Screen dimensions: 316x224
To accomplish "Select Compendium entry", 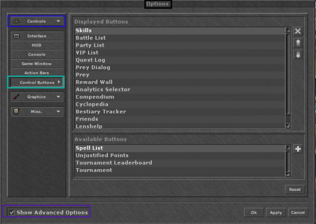I will 180,97.
